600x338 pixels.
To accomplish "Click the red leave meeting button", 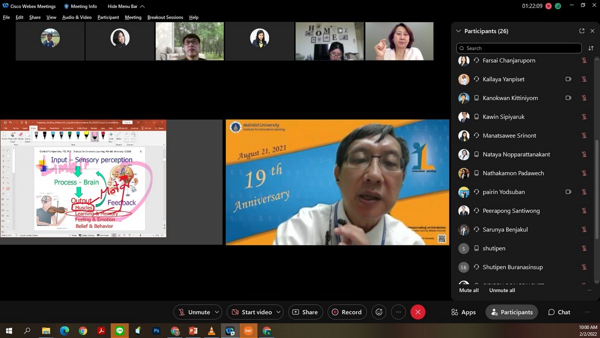I will (x=417, y=312).
